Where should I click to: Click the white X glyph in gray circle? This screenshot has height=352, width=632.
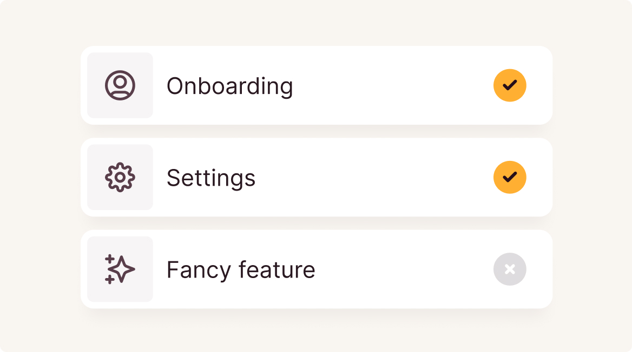tap(510, 269)
